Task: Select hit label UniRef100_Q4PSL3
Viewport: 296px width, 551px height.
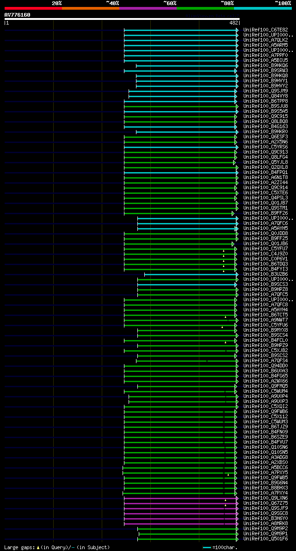Action: (x=265, y=198)
